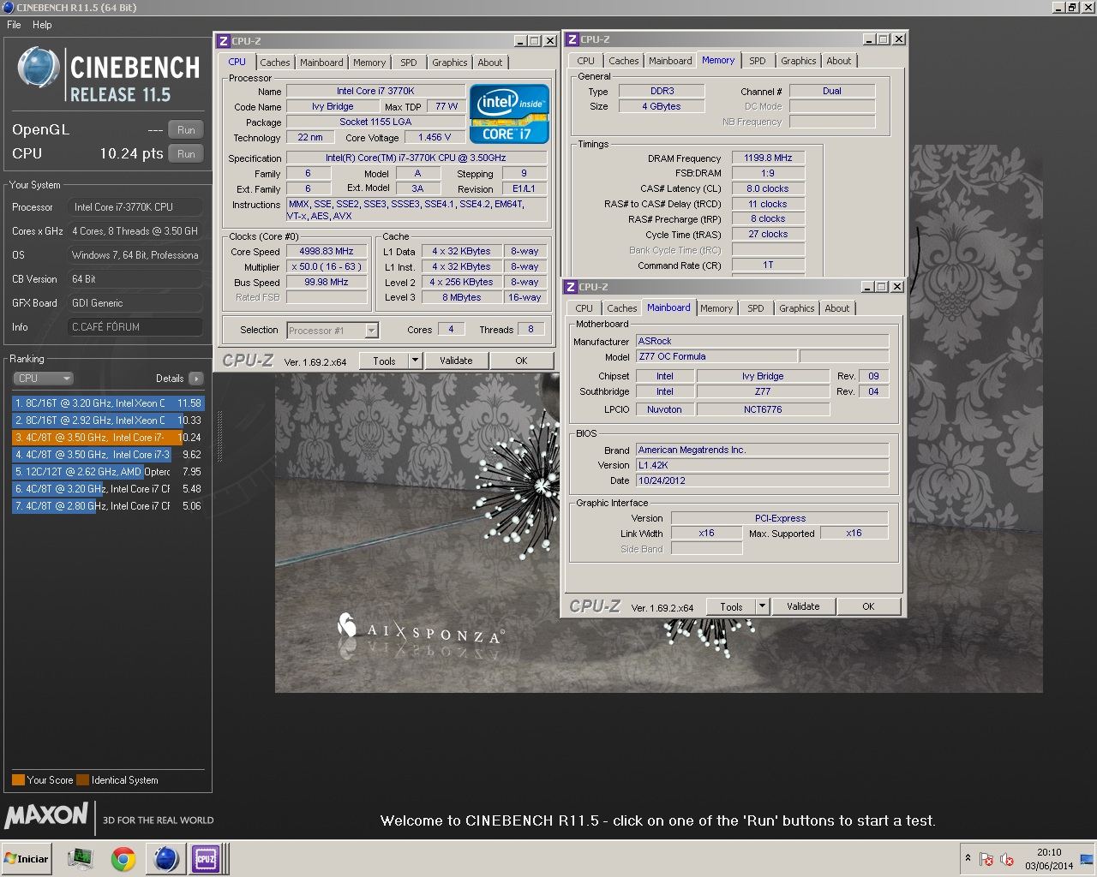Image resolution: width=1097 pixels, height=877 pixels.
Task: Run the CPU benchmark
Action: point(186,154)
